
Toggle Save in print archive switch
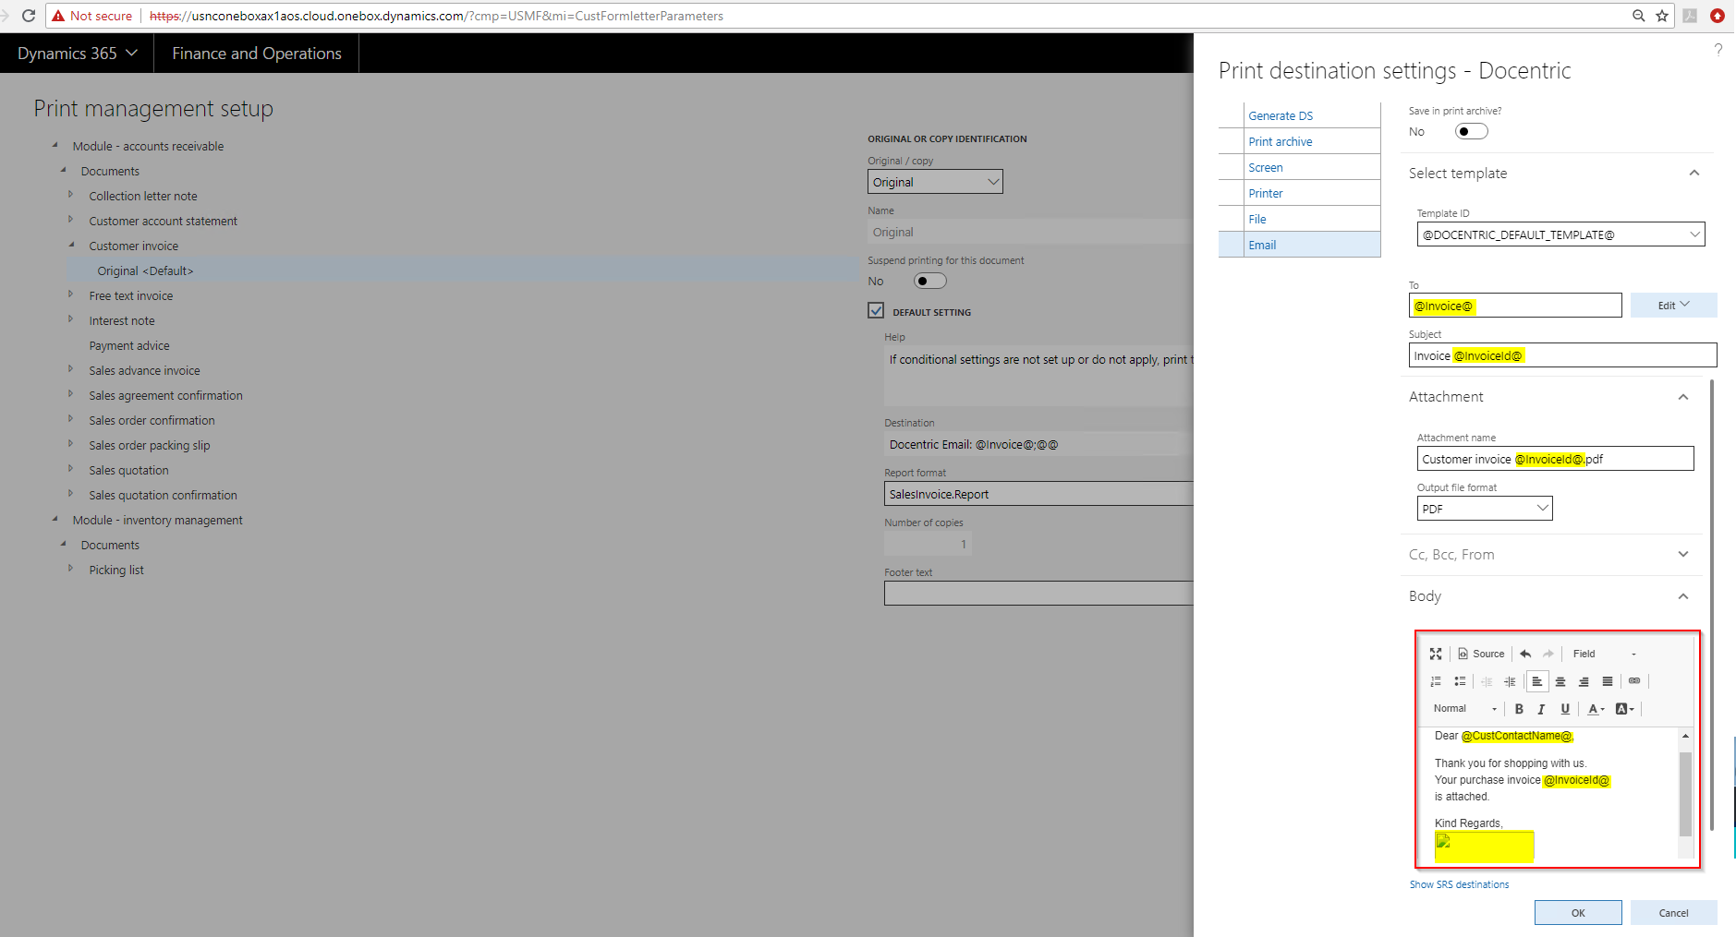[x=1471, y=131]
